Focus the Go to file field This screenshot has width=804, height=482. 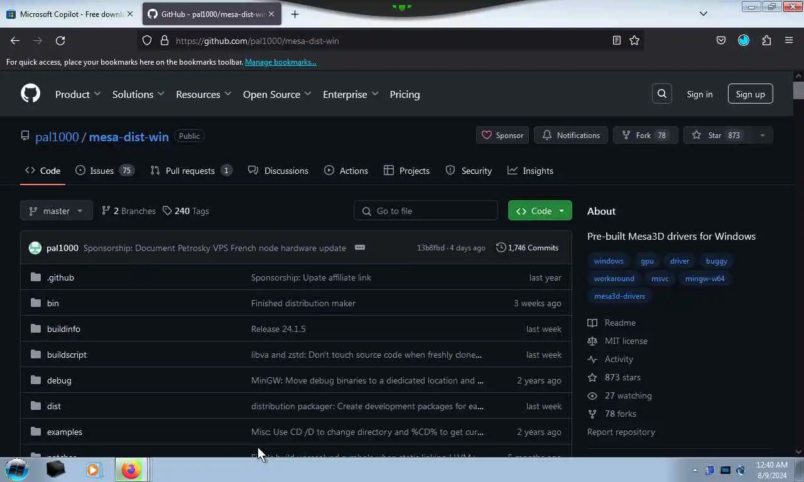[x=426, y=211]
